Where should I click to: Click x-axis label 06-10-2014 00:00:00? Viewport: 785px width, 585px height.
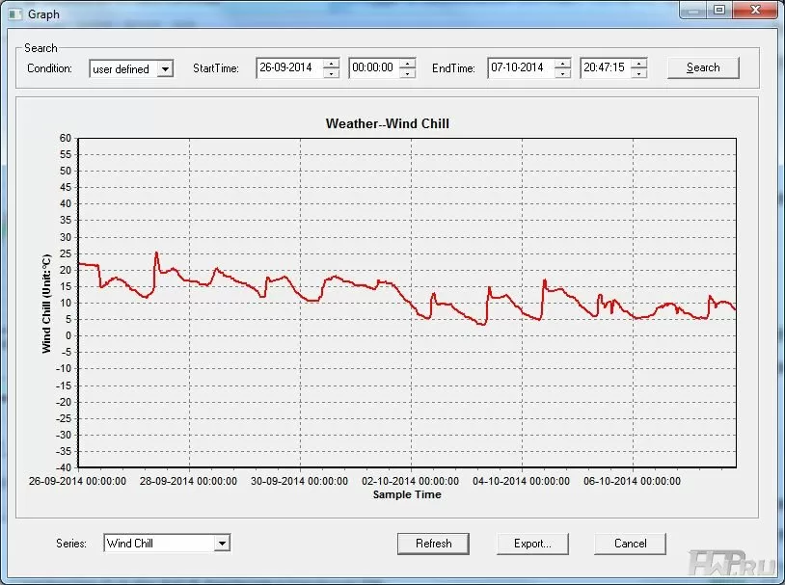click(x=632, y=481)
